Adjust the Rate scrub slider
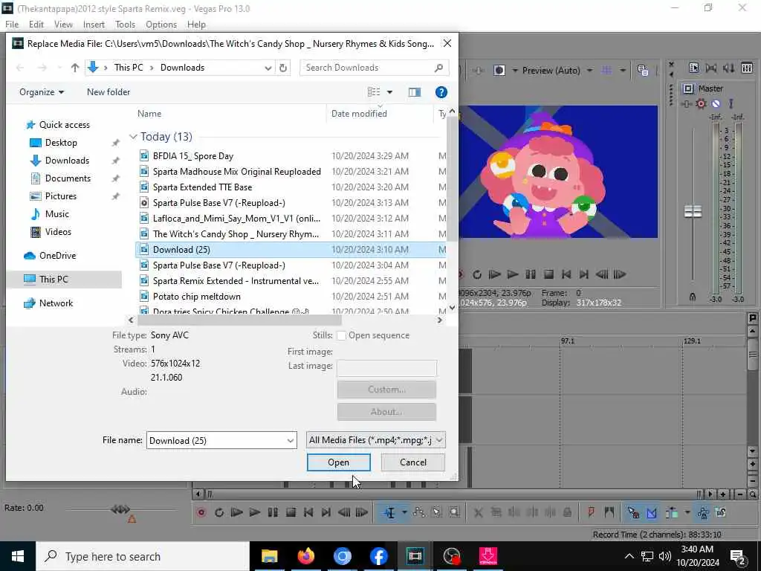This screenshot has height=571, width=761. point(120,509)
